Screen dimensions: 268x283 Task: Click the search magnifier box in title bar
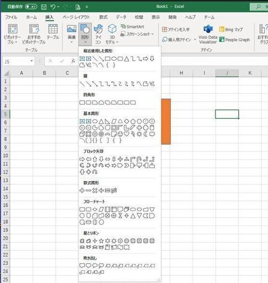[259, 7]
